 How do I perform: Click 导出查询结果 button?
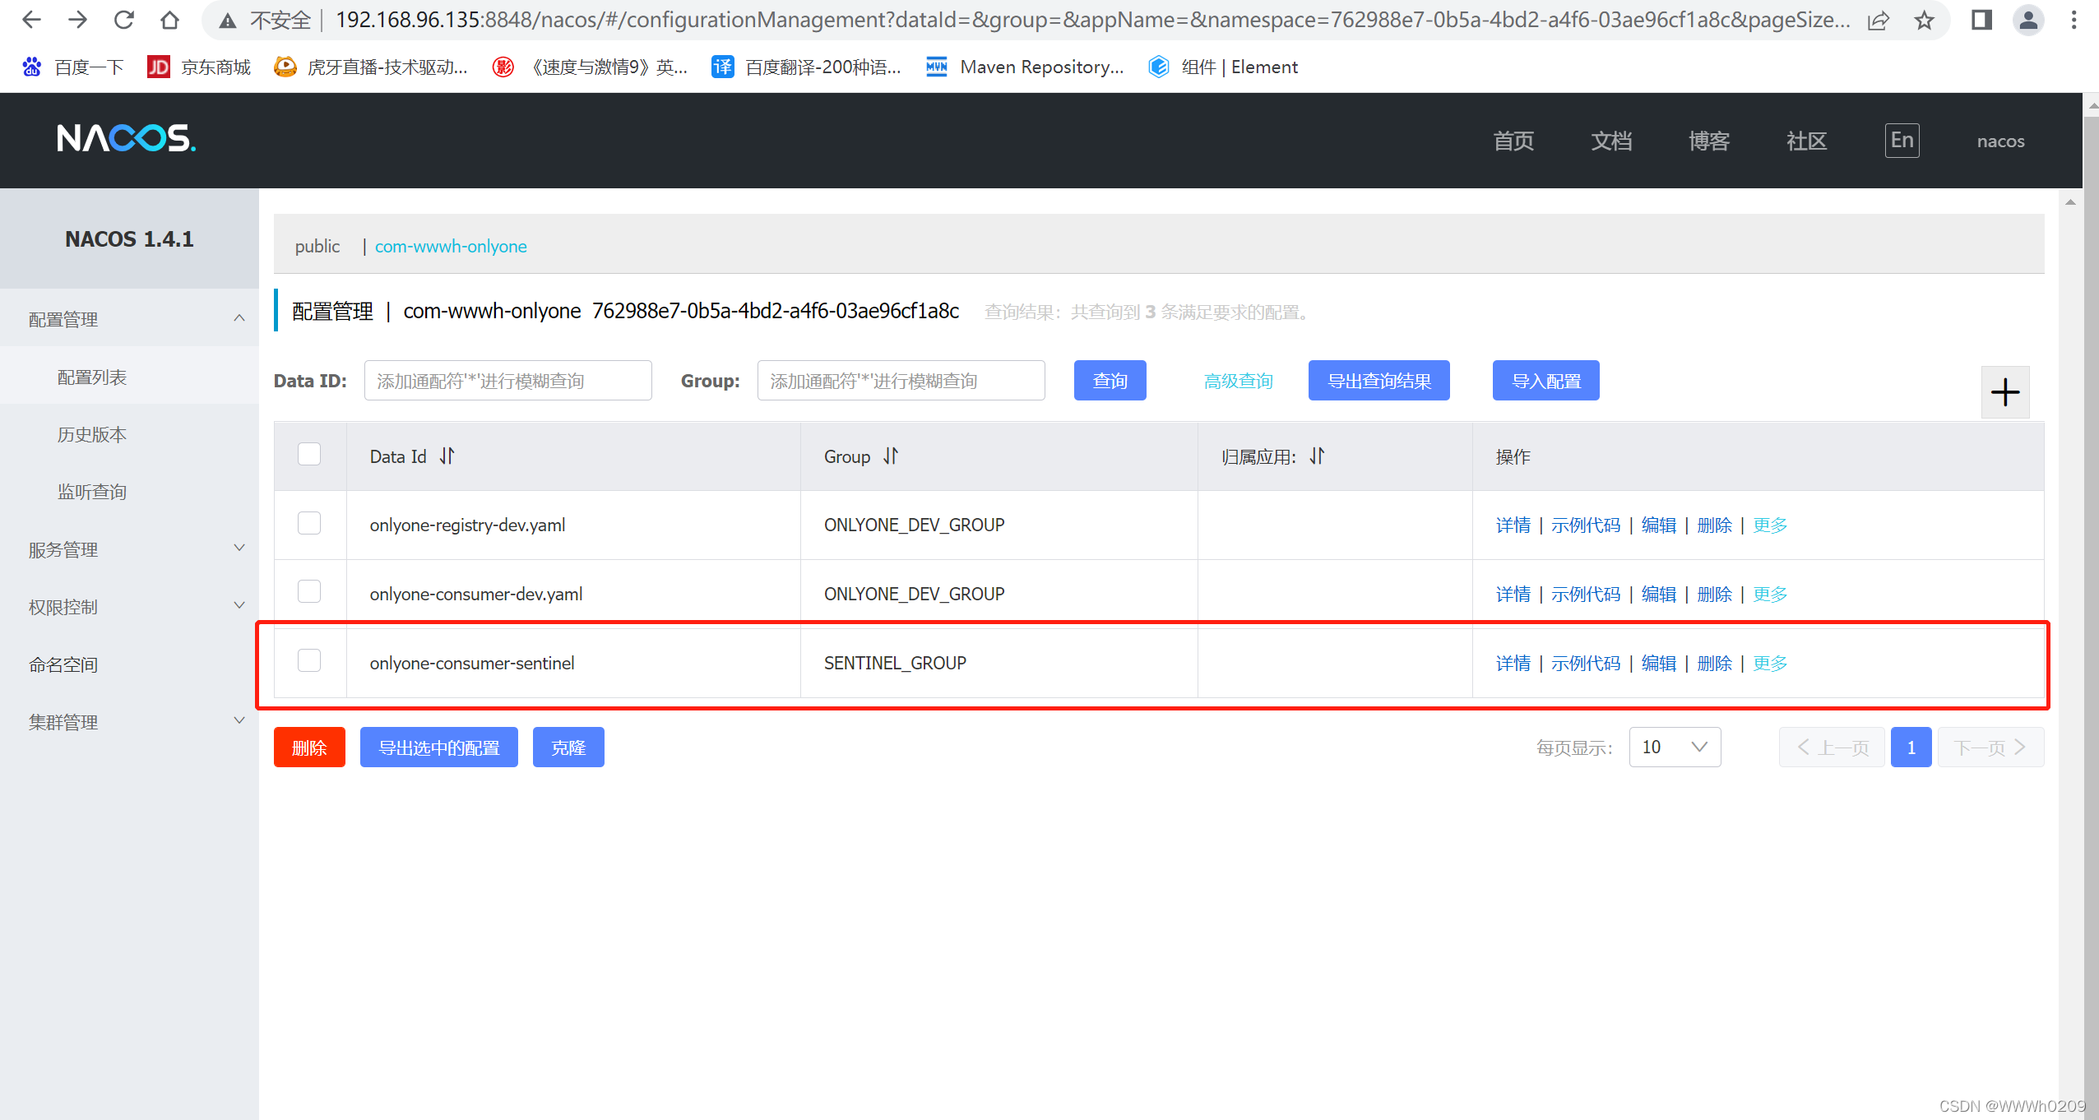[x=1378, y=381]
